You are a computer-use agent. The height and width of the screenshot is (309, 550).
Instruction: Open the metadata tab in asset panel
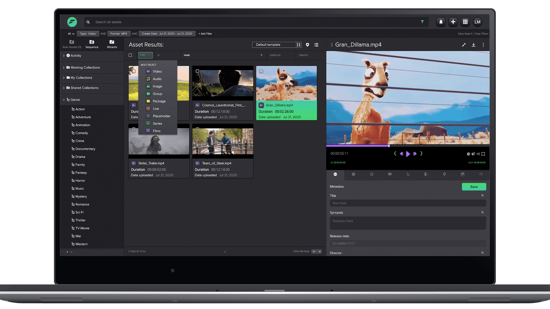(x=335, y=174)
